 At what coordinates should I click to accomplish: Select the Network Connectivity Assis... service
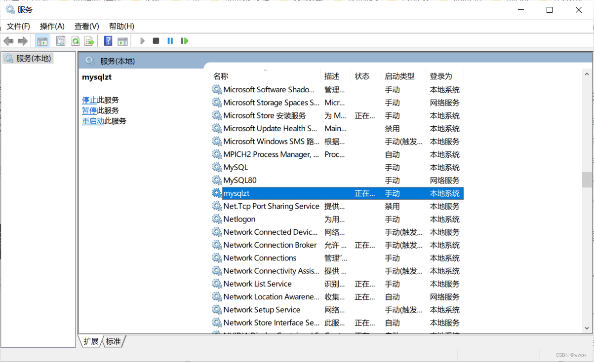(337, 271)
